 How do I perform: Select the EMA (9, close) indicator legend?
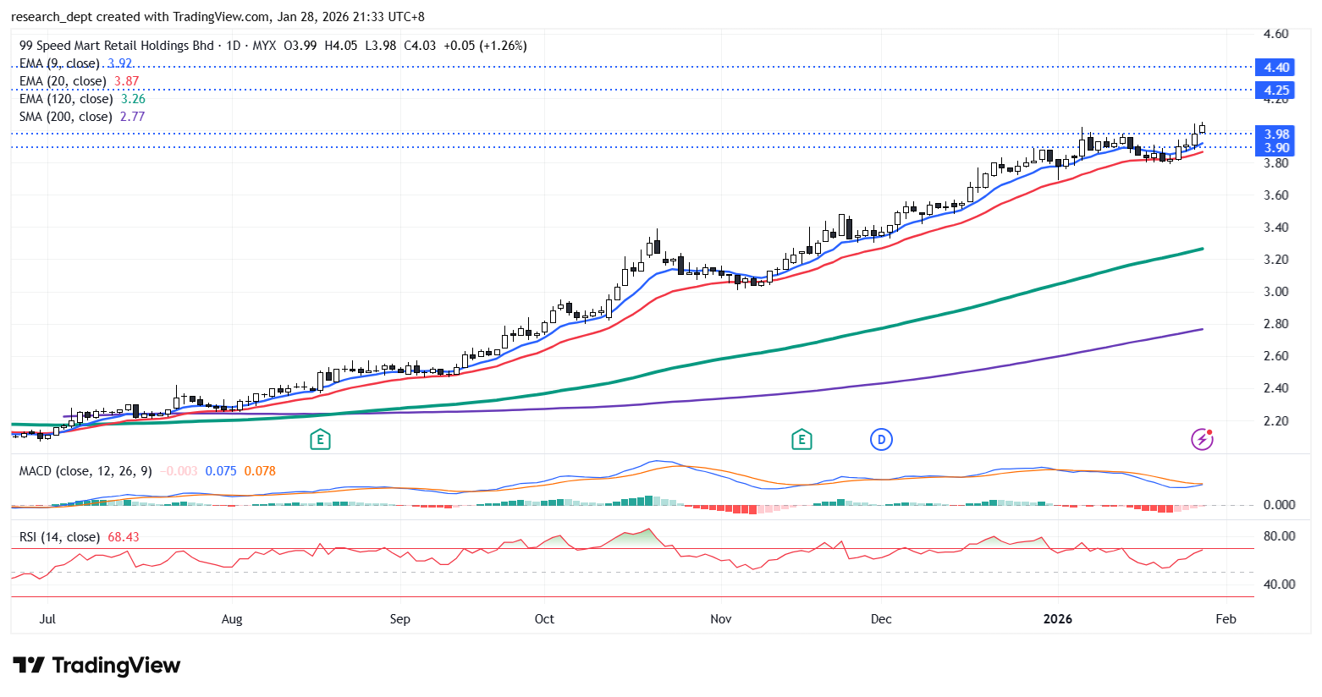[x=59, y=63]
